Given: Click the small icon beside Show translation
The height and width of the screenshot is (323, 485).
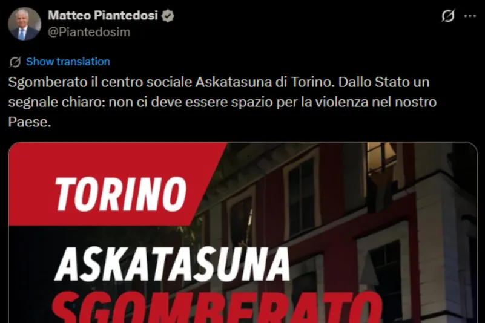Looking at the screenshot, I should click(15, 62).
